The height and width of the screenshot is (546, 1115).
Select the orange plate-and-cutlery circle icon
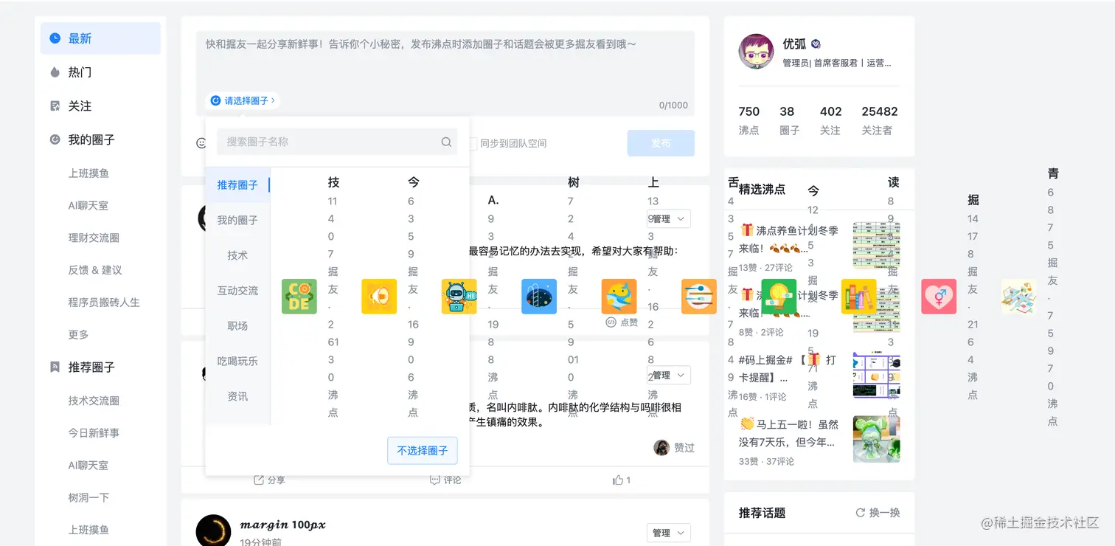(x=699, y=297)
